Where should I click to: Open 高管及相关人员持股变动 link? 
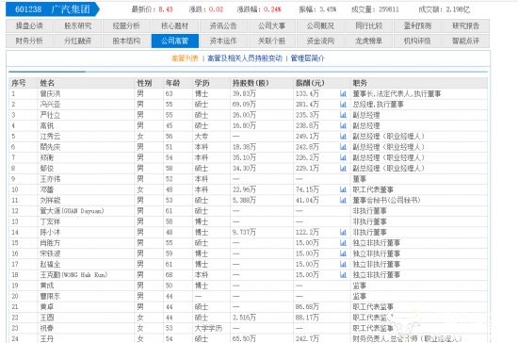(x=245, y=58)
